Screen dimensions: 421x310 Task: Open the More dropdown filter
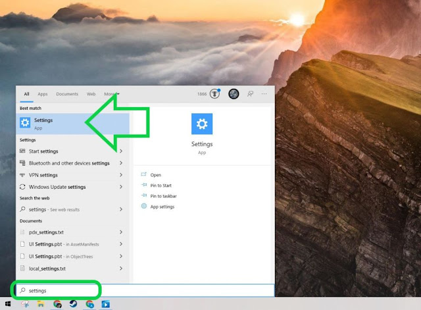pyautogui.click(x=112, y=93)
